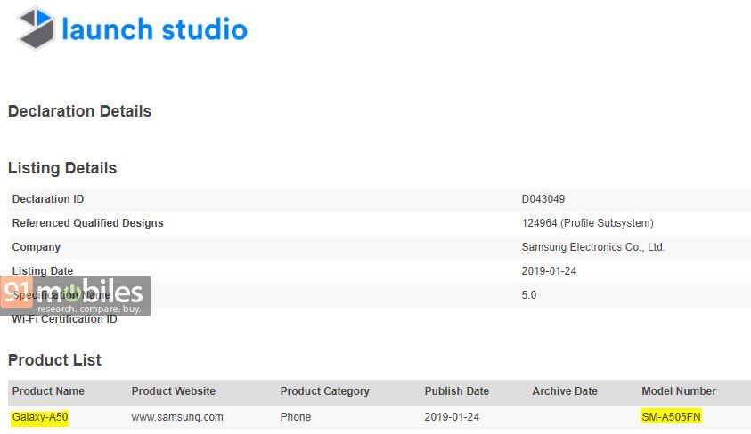Select the Product List heading
The width and height of the screenshot is (751, 434).
click(54, 360)
